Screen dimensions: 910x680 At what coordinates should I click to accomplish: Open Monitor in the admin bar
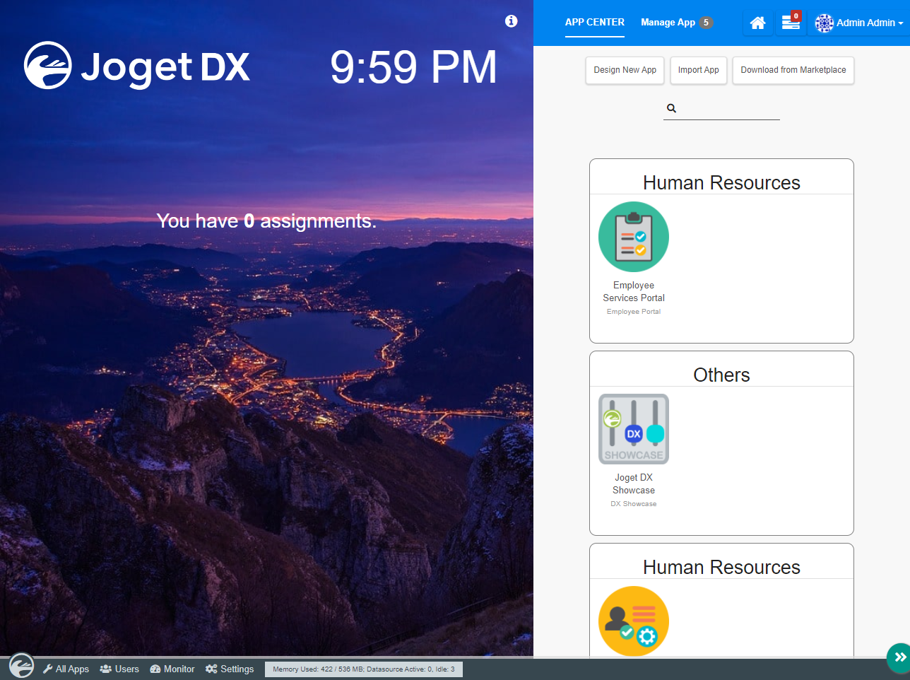(x=172, y=669)
